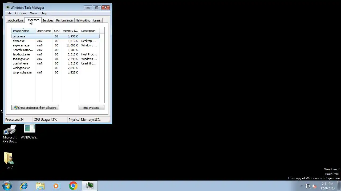Viewport: 341px width, 191px height.
Task: Open the Help menu
Action: pos(44,13)
